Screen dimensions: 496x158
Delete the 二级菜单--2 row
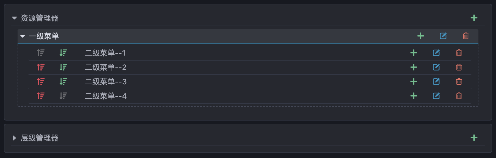459,67
